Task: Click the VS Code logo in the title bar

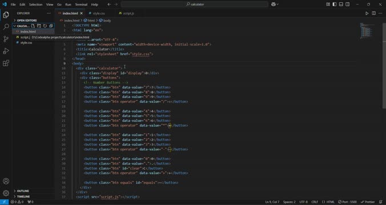Action: 5,4
